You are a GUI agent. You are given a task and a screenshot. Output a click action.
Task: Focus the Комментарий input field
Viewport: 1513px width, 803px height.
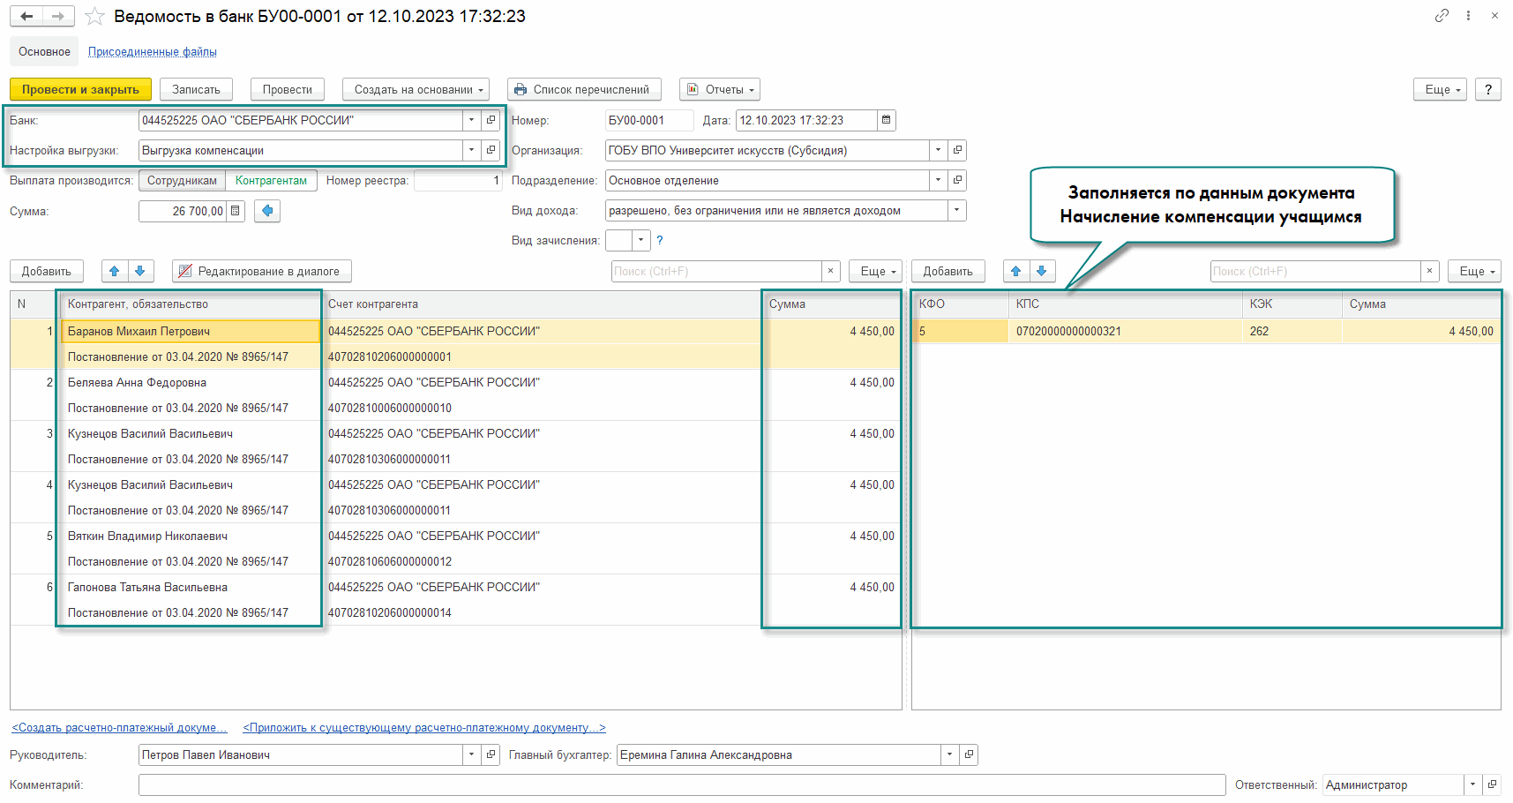(682, 784)
